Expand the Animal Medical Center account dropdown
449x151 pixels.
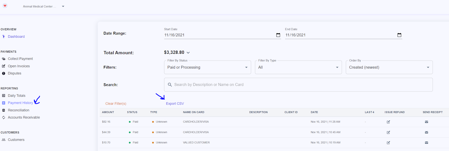63,6
